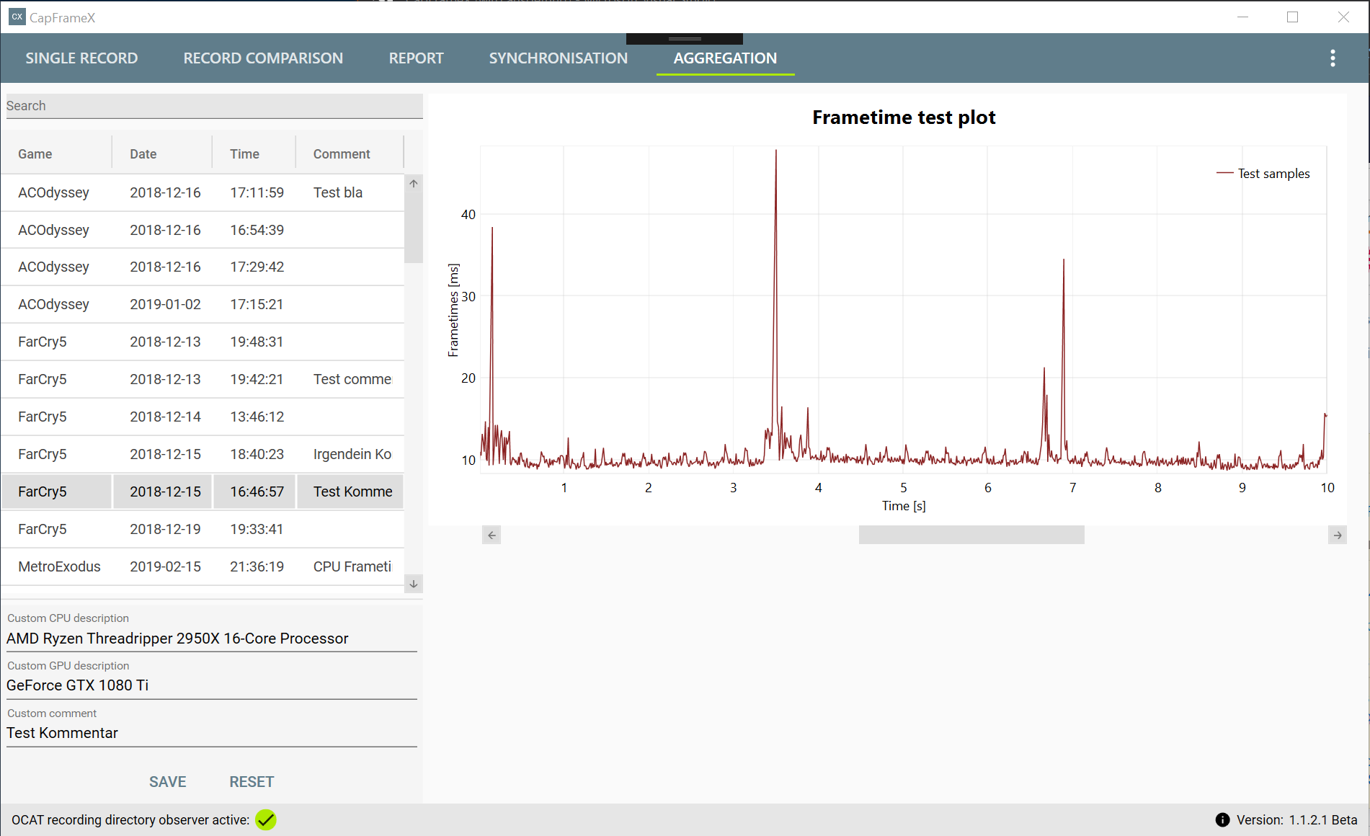Select ACOdyssey record at 17:11:59
The width and height of the screenshot is (1370, 836).
tap(203, 192)
